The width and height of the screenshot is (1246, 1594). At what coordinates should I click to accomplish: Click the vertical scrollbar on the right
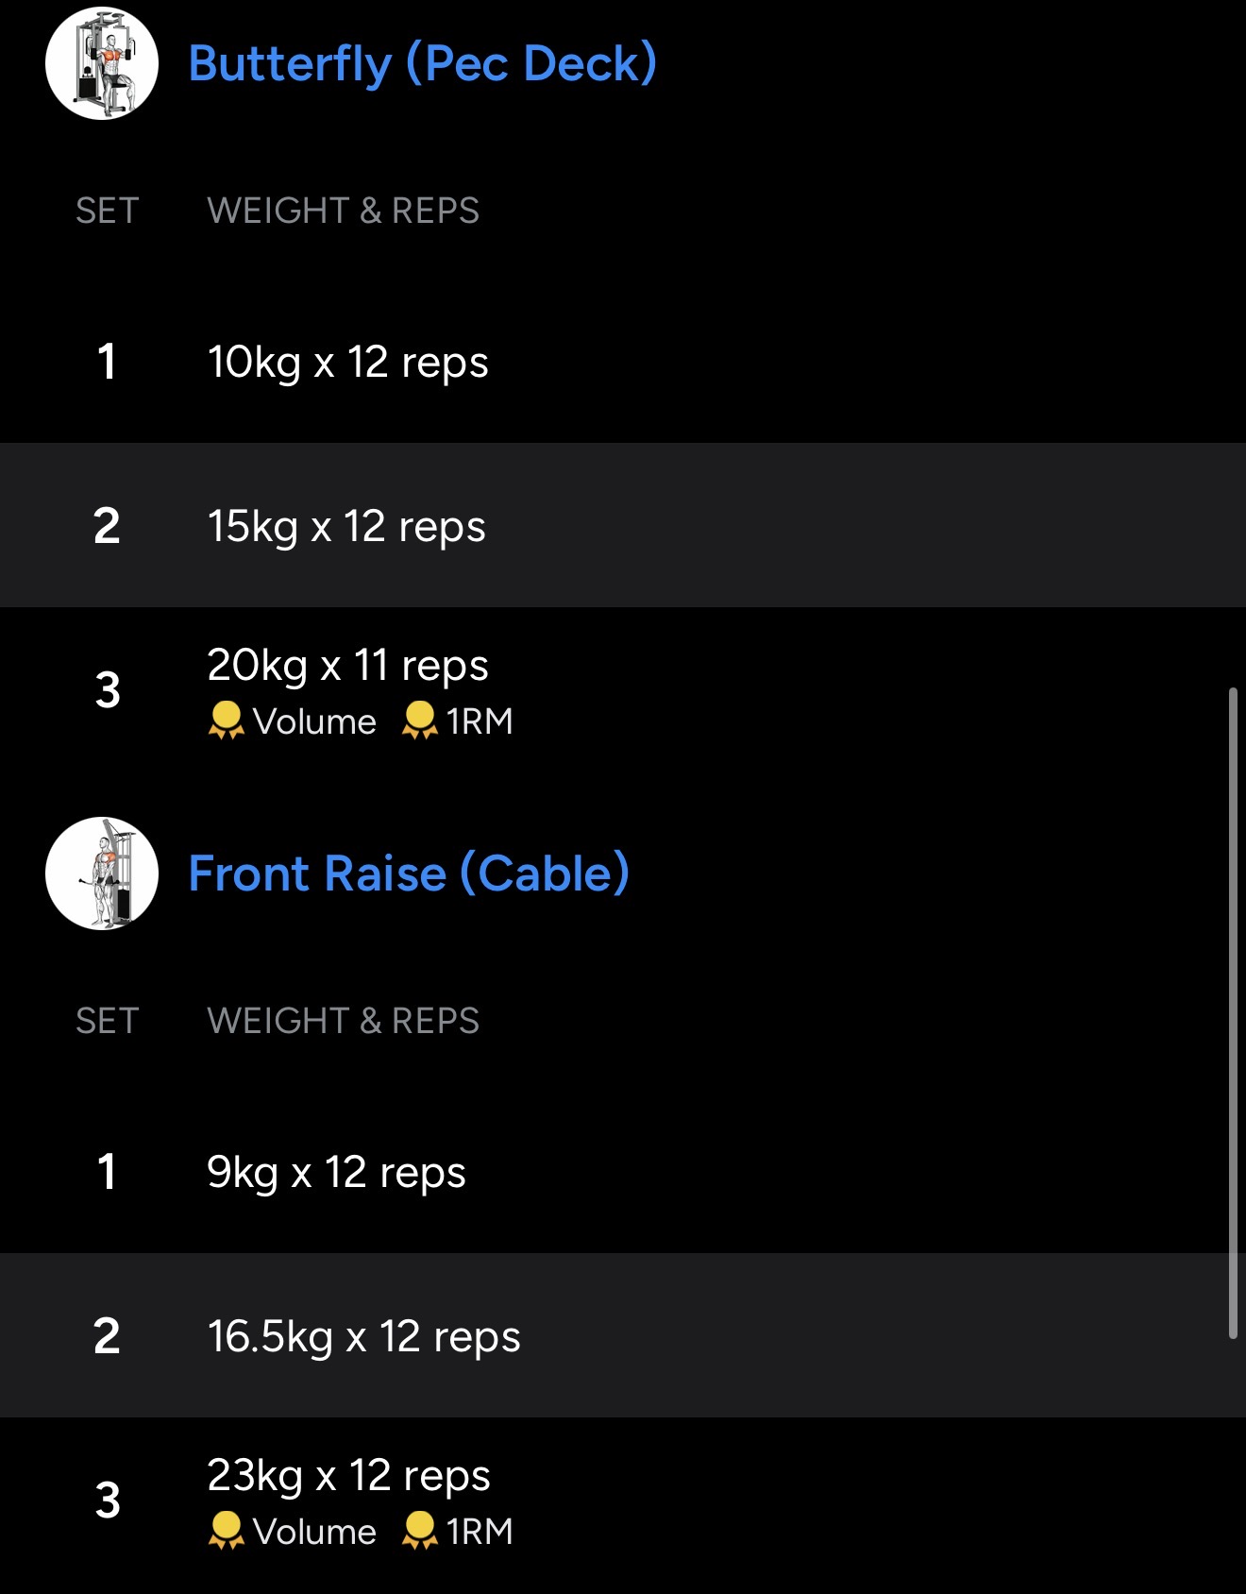click(1232, 1012)
